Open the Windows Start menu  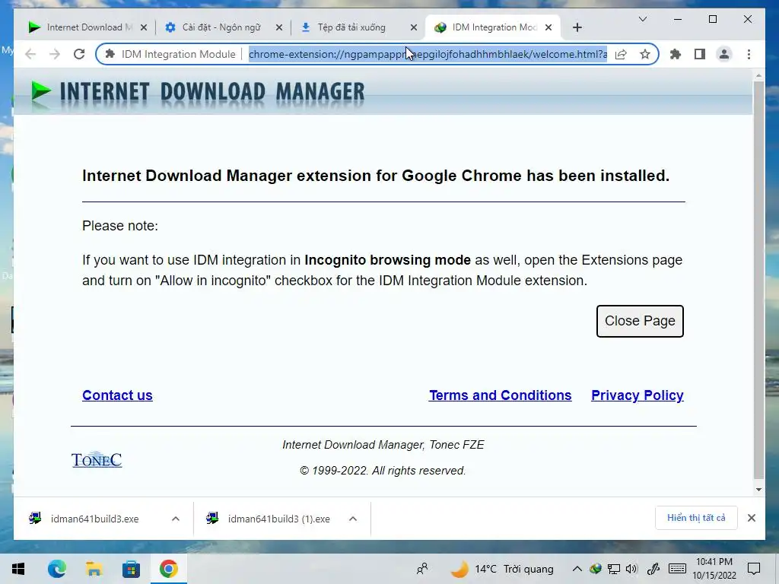[x=18, y=569]
